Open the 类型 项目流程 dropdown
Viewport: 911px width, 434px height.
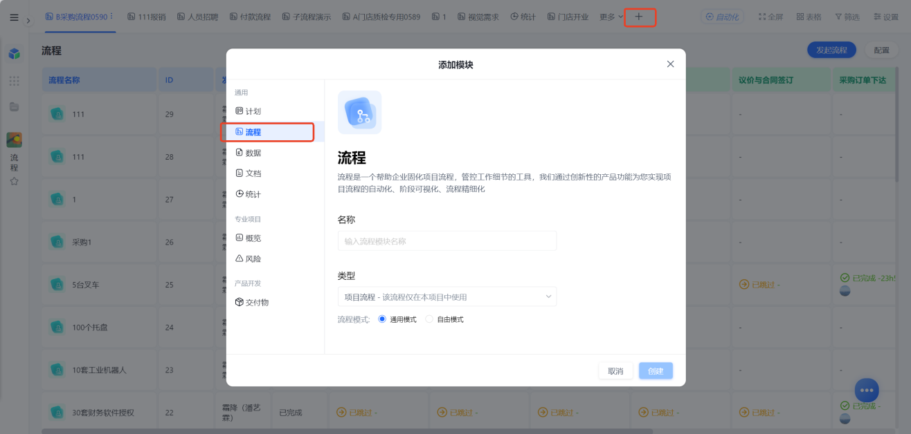click(447, 296)
